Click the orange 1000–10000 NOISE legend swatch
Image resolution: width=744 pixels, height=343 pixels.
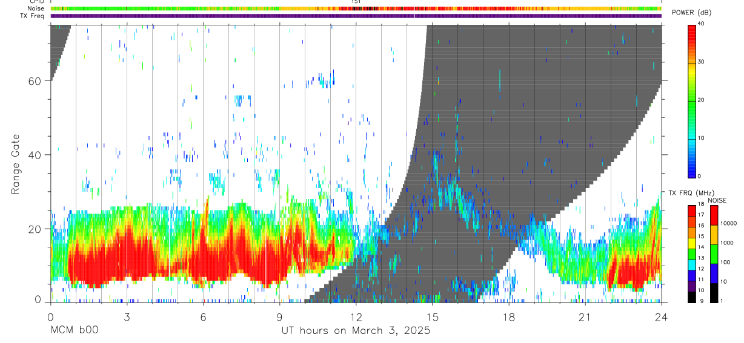tap(714, 235)
